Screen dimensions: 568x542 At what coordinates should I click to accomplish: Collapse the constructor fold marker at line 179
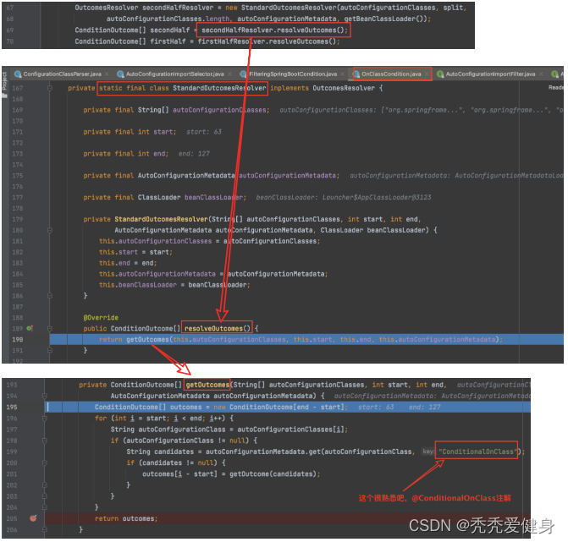point(49,219)
